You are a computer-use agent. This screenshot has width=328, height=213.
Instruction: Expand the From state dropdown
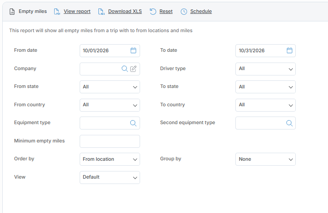(110, 87)
